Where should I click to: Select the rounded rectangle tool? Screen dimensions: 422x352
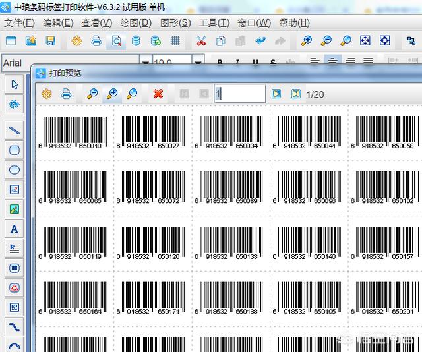point(14,150)
